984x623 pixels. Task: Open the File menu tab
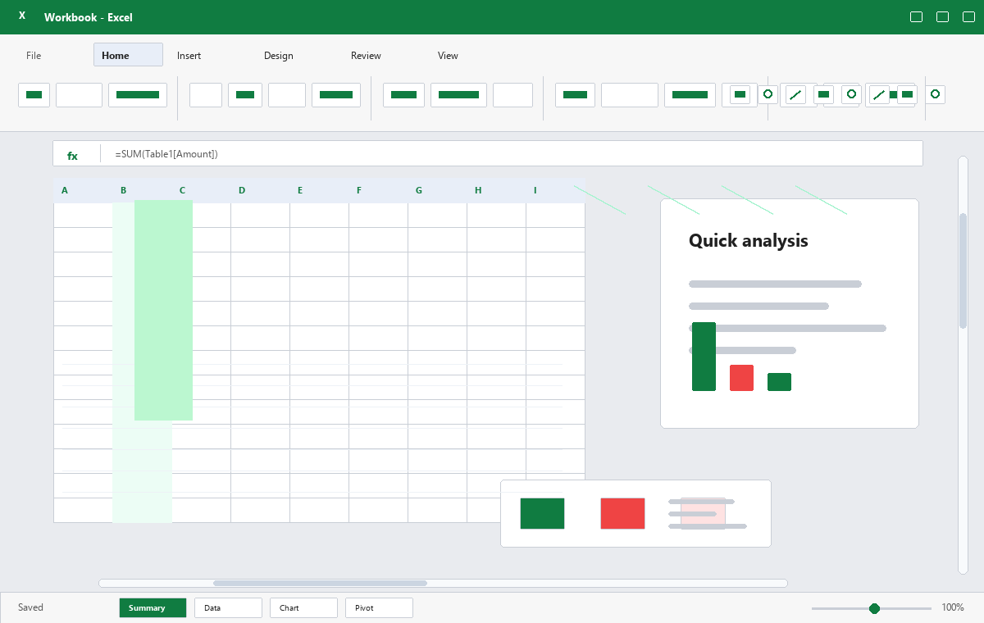34,56
